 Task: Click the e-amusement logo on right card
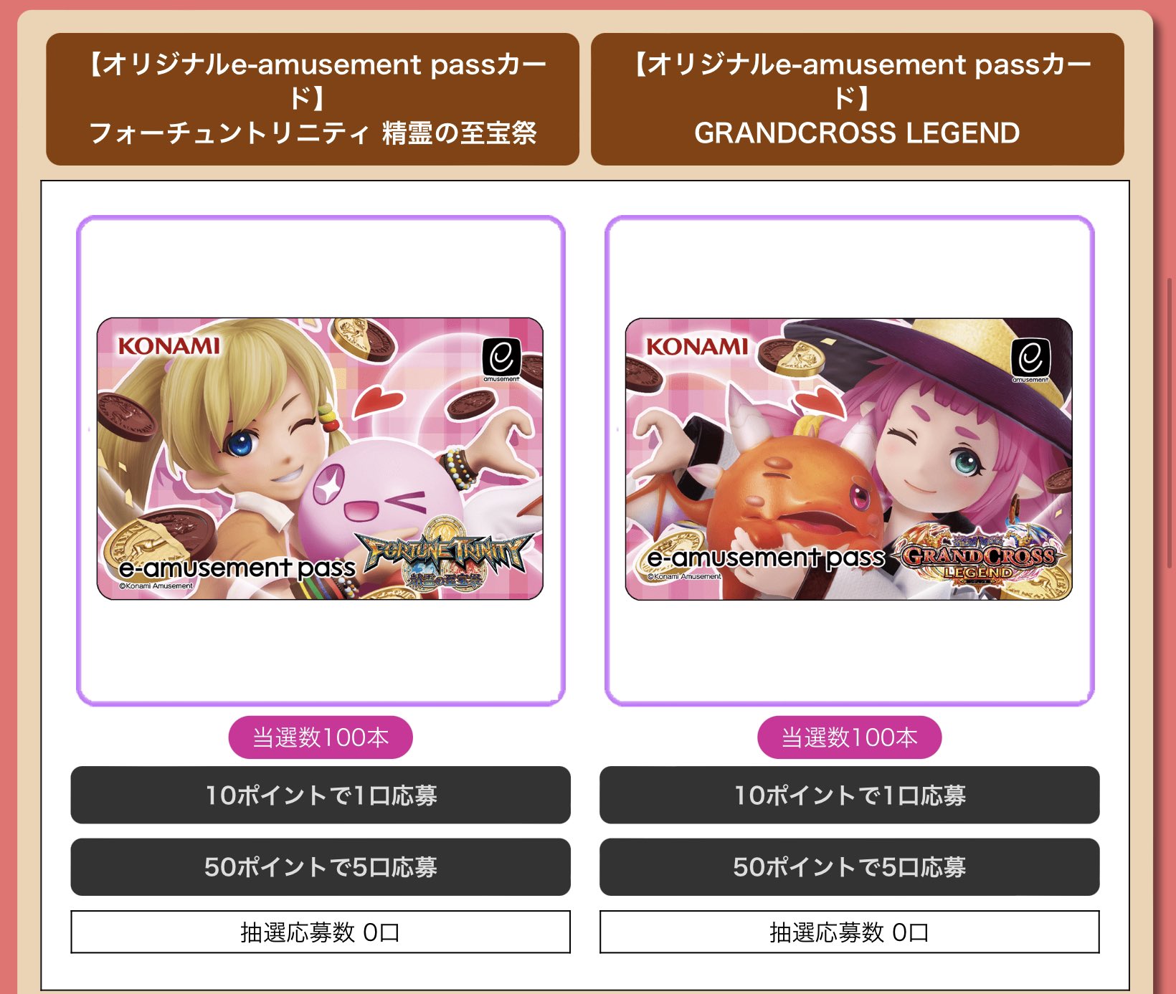1030,359
